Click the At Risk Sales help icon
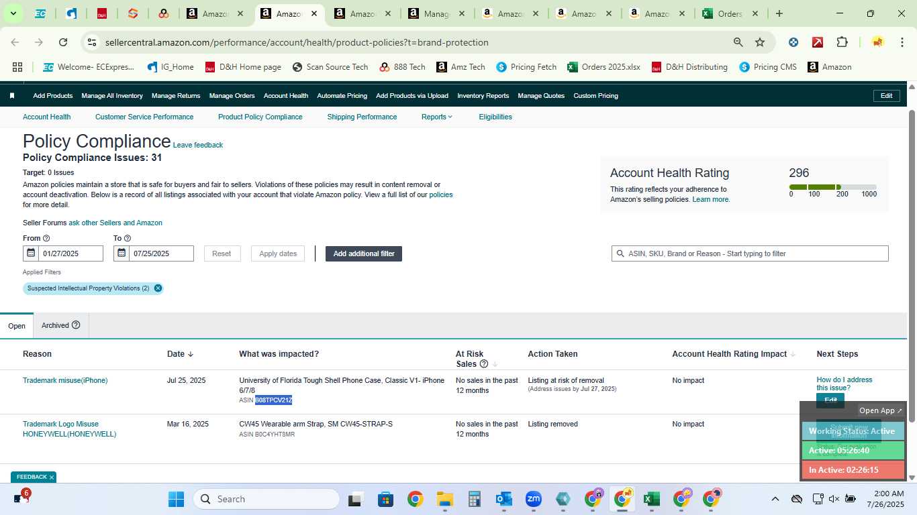 pos(483,364)
